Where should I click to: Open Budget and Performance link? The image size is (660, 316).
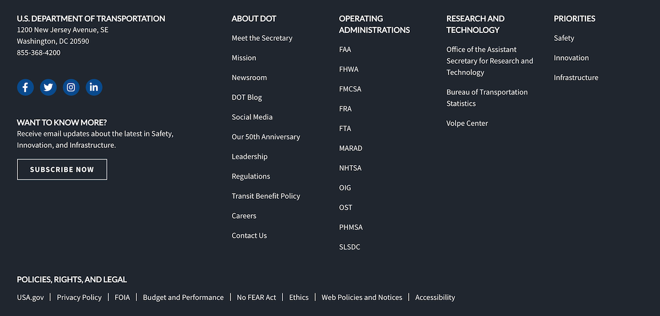tap(183, 297)
